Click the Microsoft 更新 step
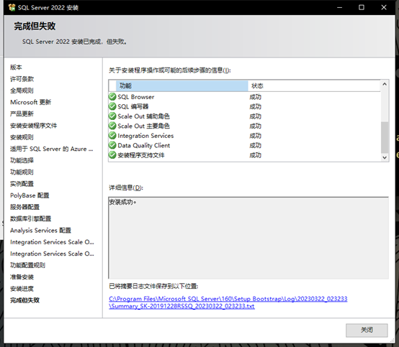Screen dimensions: 399x347 30,102
